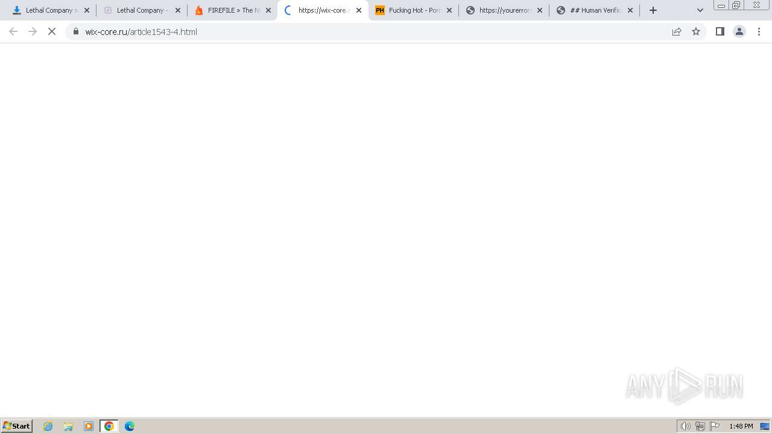The height and width of the screenshot is (434, 772).
Task: Open the volume control tray icon
Action: point(685,426)
